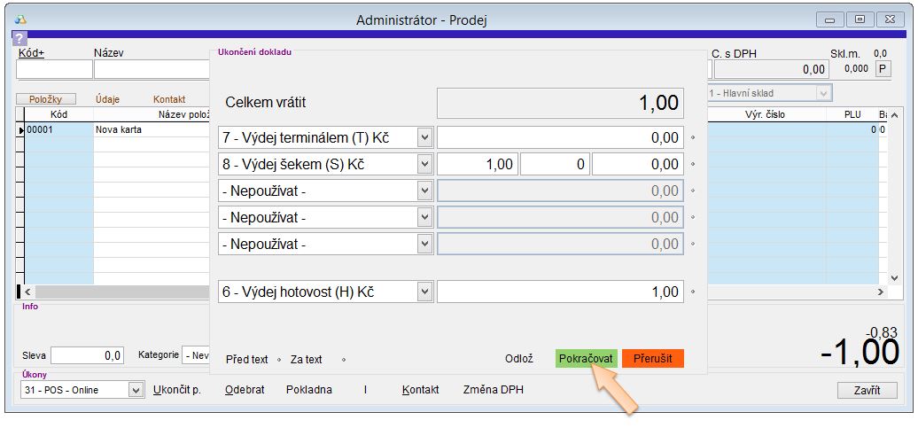Switch to the Položky tab
Screen dimensions: 918x428
(46, 100)
